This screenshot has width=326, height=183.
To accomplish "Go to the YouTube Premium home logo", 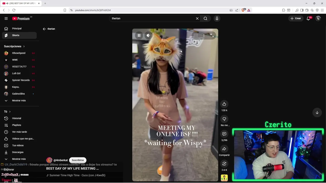I will point(21,18).
